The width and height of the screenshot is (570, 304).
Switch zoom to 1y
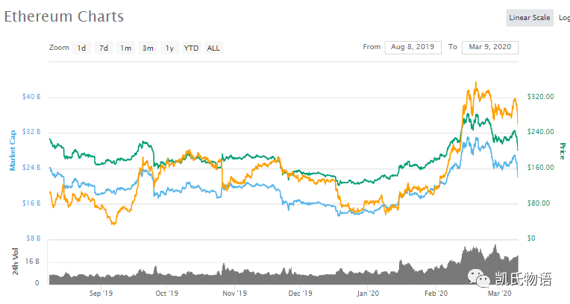[170, 48]
